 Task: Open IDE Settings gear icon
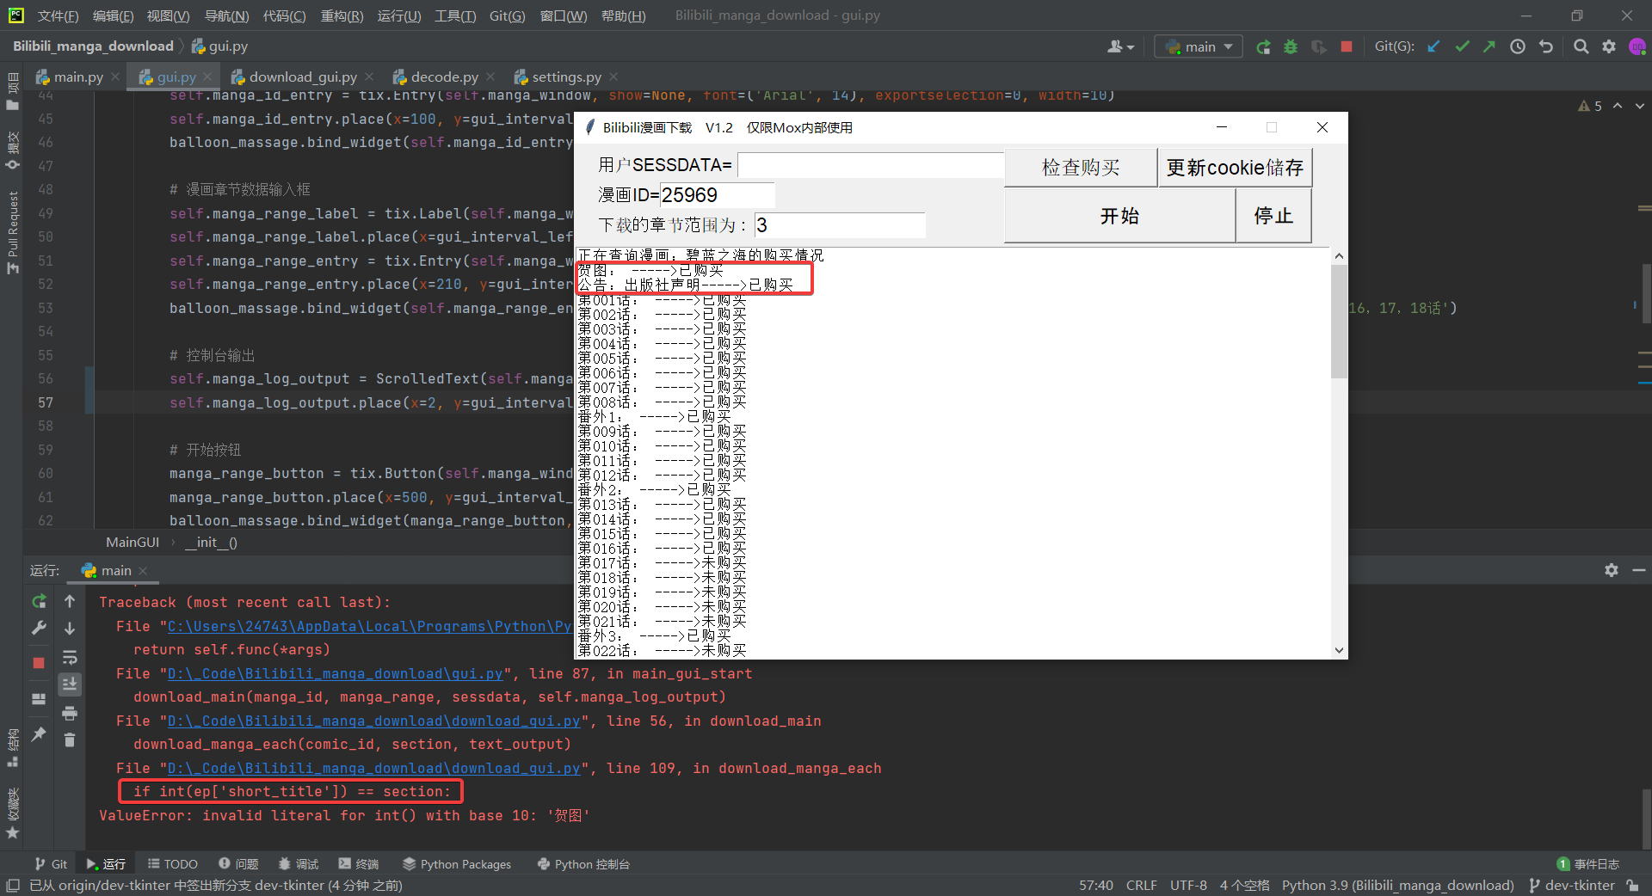point(1610,46)
